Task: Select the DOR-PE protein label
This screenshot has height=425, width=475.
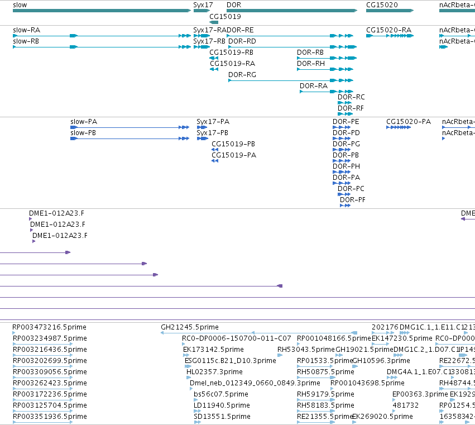Action: [x=346, y=122]
